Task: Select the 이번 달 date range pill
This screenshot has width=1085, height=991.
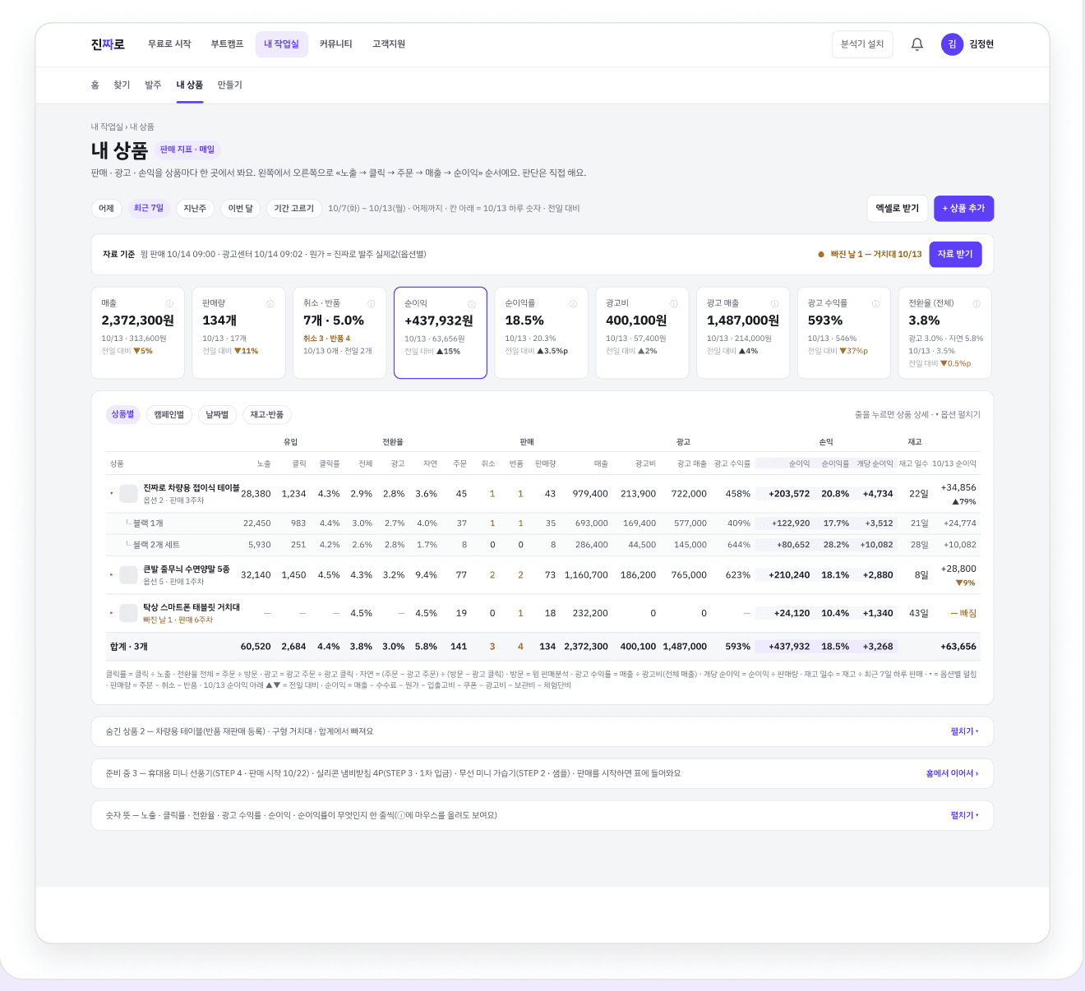Action: 241,209
